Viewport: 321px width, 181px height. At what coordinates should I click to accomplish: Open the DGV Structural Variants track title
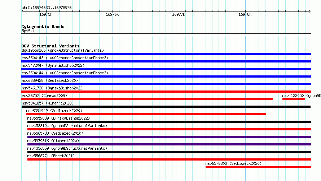[50, 46]
